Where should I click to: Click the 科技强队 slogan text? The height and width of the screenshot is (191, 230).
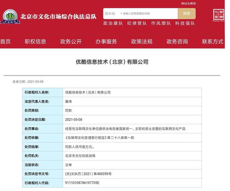185,23
